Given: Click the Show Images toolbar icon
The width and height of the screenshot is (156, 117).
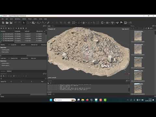Looking at the screenshot, I should [x=125, y=22].
